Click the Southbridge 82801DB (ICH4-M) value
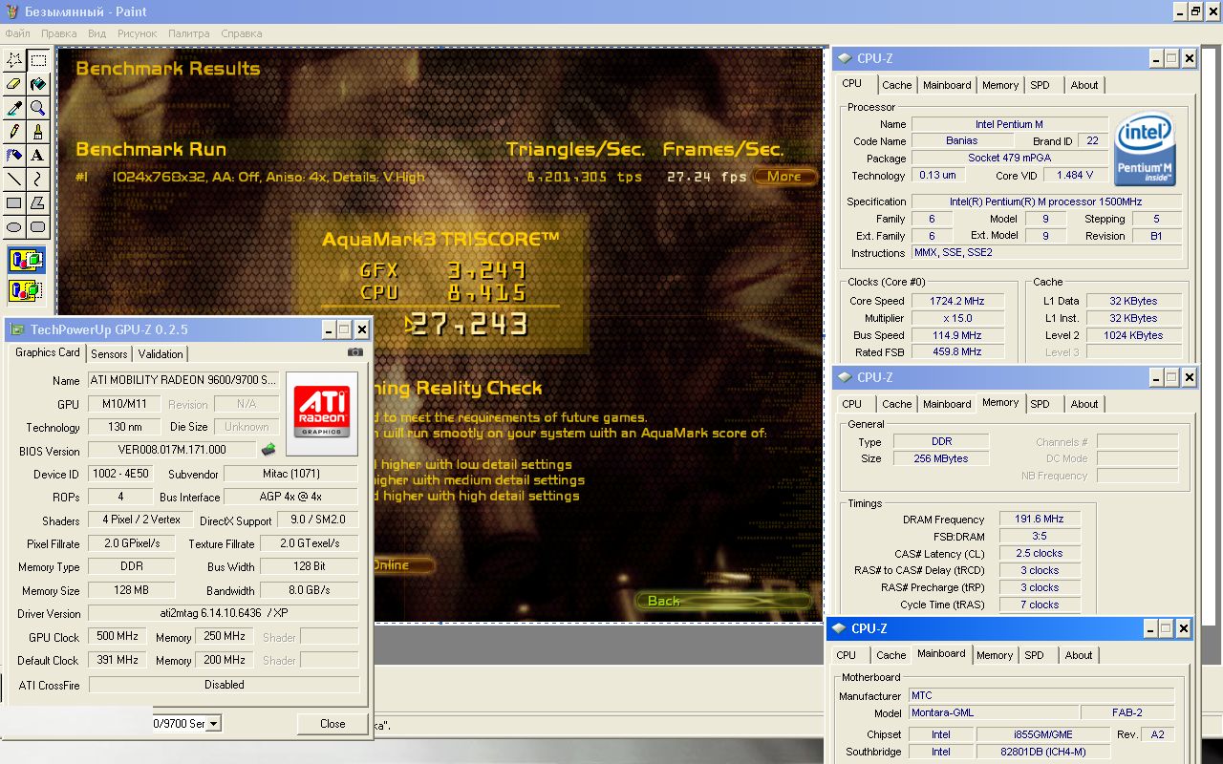 coord(1043,752)
